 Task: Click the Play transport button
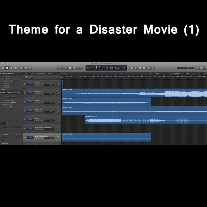pyautogui.click(x=75, y=68)
